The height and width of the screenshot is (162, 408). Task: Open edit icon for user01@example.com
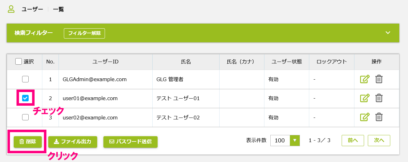coord(365,98)
